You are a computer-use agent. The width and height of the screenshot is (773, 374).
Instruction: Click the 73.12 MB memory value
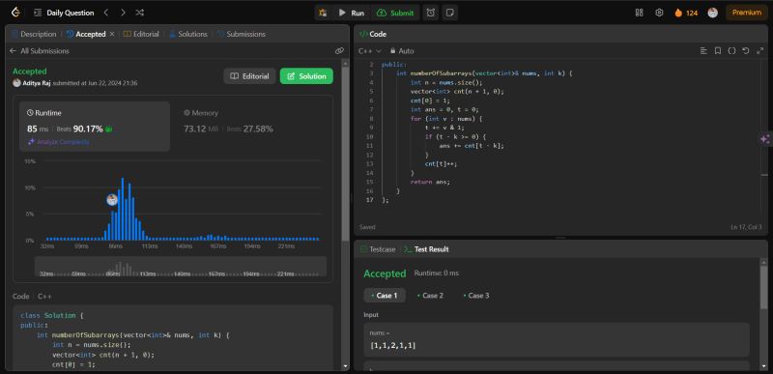point(201,129)
